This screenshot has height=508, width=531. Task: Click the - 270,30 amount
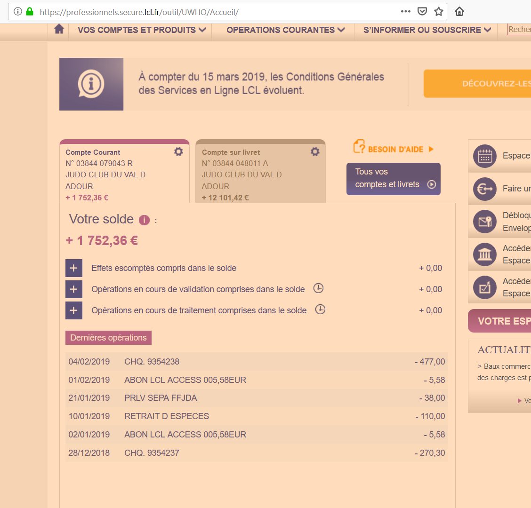pos(430,453)
